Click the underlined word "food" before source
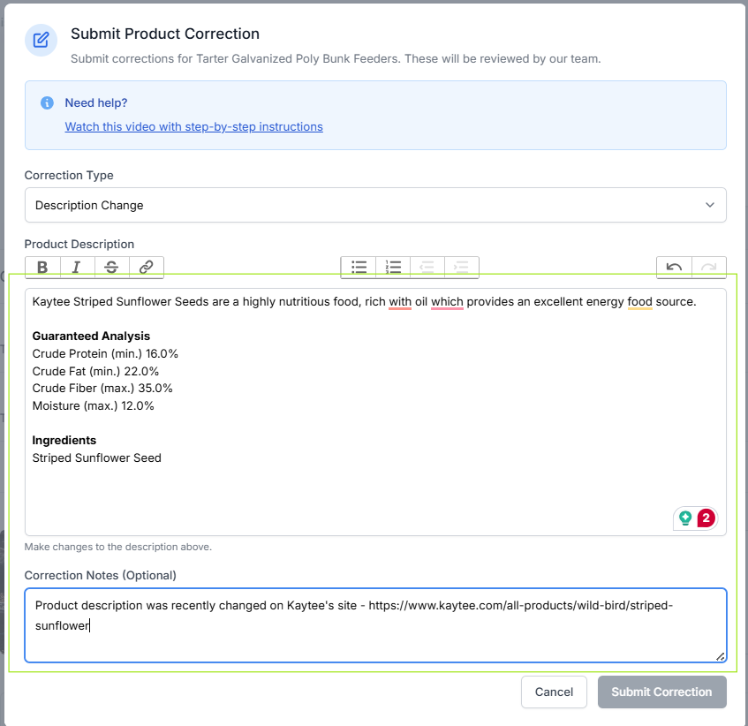The image size is (748, 726). click(x=639, y=302)
